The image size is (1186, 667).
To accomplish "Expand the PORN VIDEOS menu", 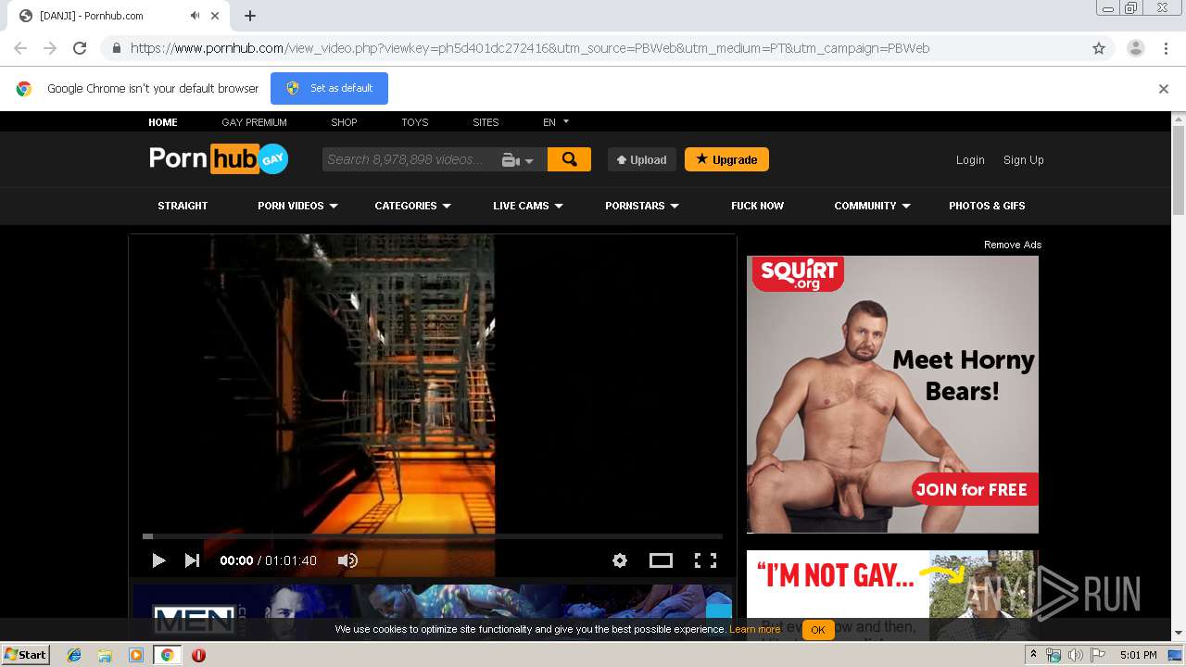I will [297, 206].
